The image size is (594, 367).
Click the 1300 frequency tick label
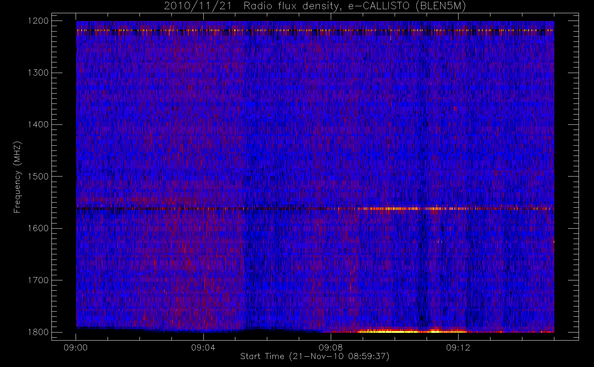[x=38, y=73]
